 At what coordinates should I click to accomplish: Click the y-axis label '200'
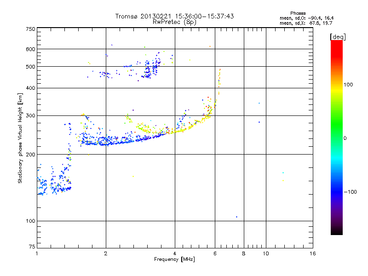pyautogui.click(x=31, y=155)
